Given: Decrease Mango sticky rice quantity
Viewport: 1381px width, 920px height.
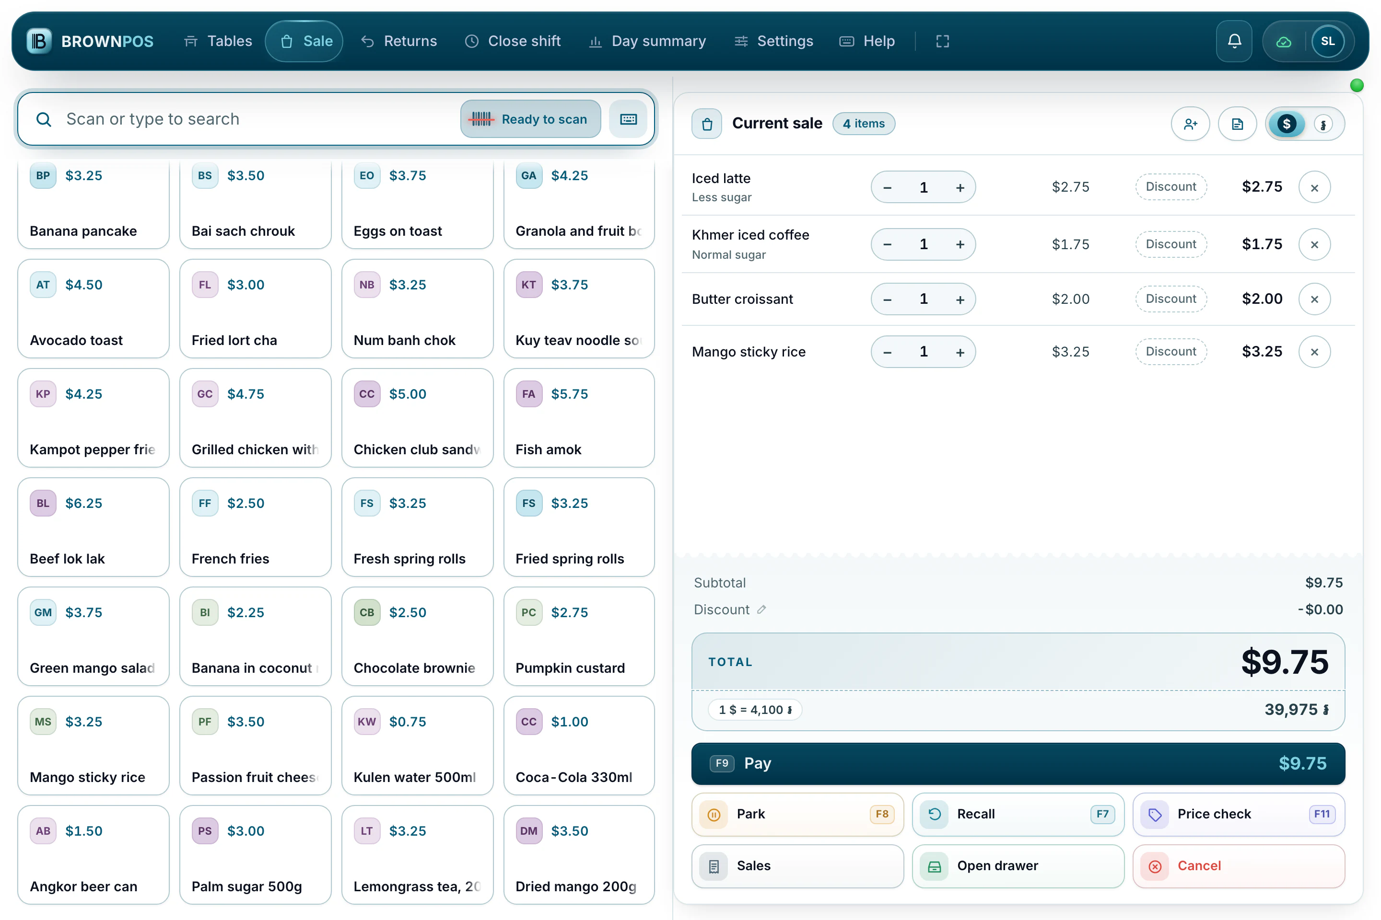Looking at the screenshot, I should coord(887,352).
